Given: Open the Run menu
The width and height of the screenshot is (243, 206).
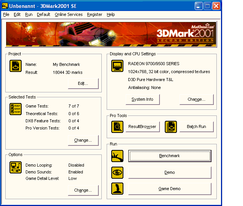Looking at the screenshot, I should [x=29, y=14].
